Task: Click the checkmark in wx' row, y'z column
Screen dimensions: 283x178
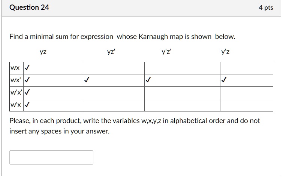Action: coord(224,80)
